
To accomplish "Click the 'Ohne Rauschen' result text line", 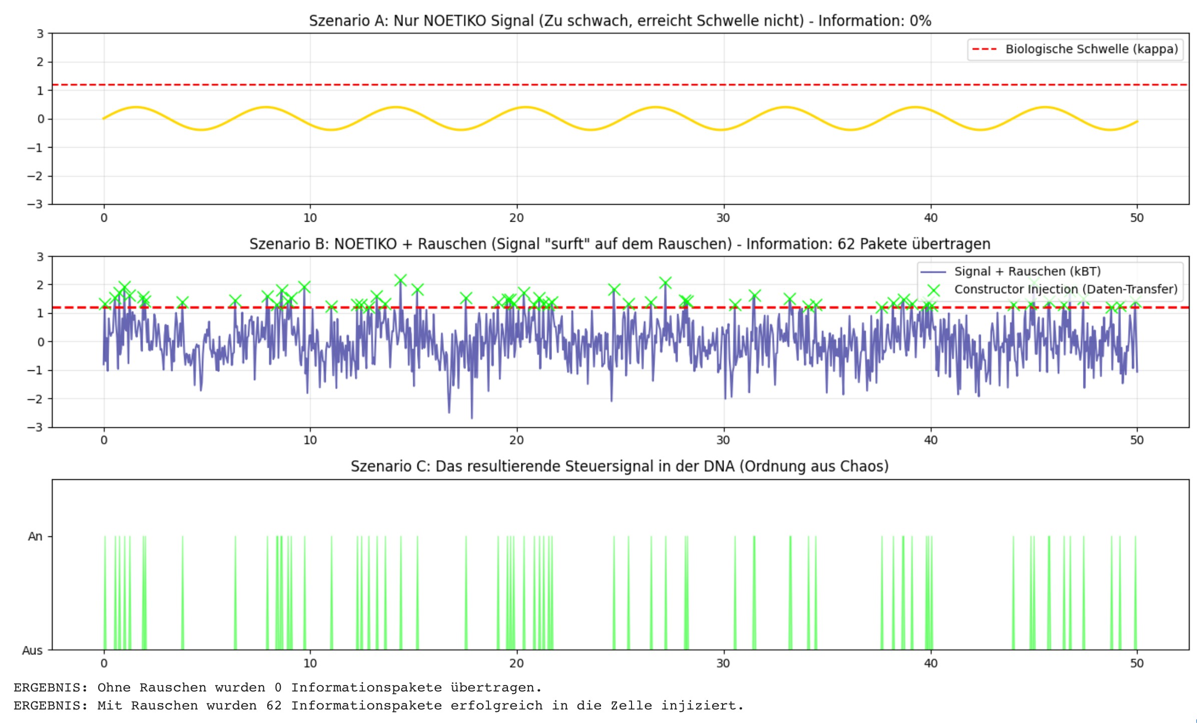I will 278,687.
